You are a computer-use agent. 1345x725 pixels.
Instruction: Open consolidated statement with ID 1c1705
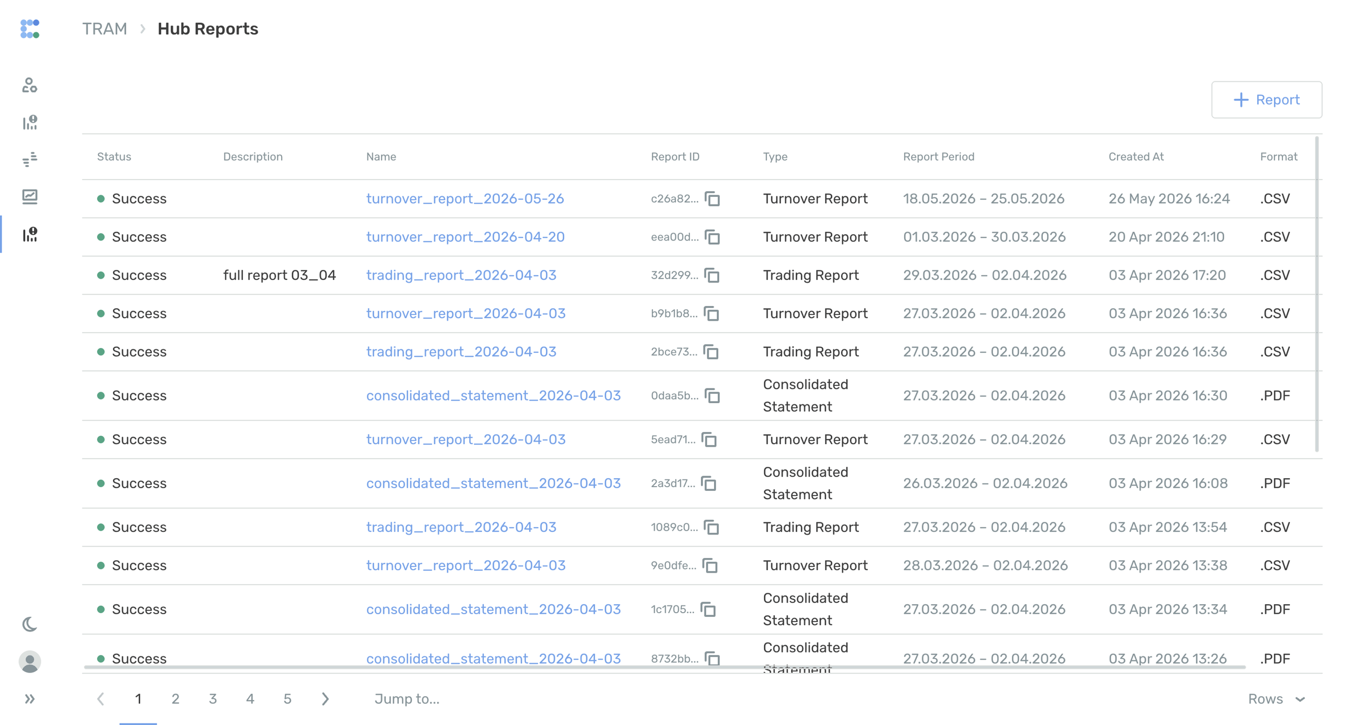pos(493,609)
